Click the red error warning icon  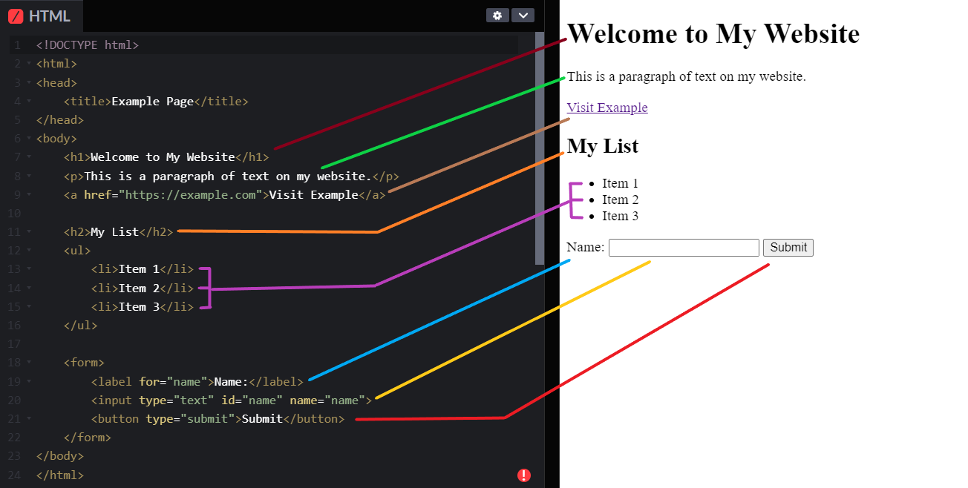tap(524, 475)
